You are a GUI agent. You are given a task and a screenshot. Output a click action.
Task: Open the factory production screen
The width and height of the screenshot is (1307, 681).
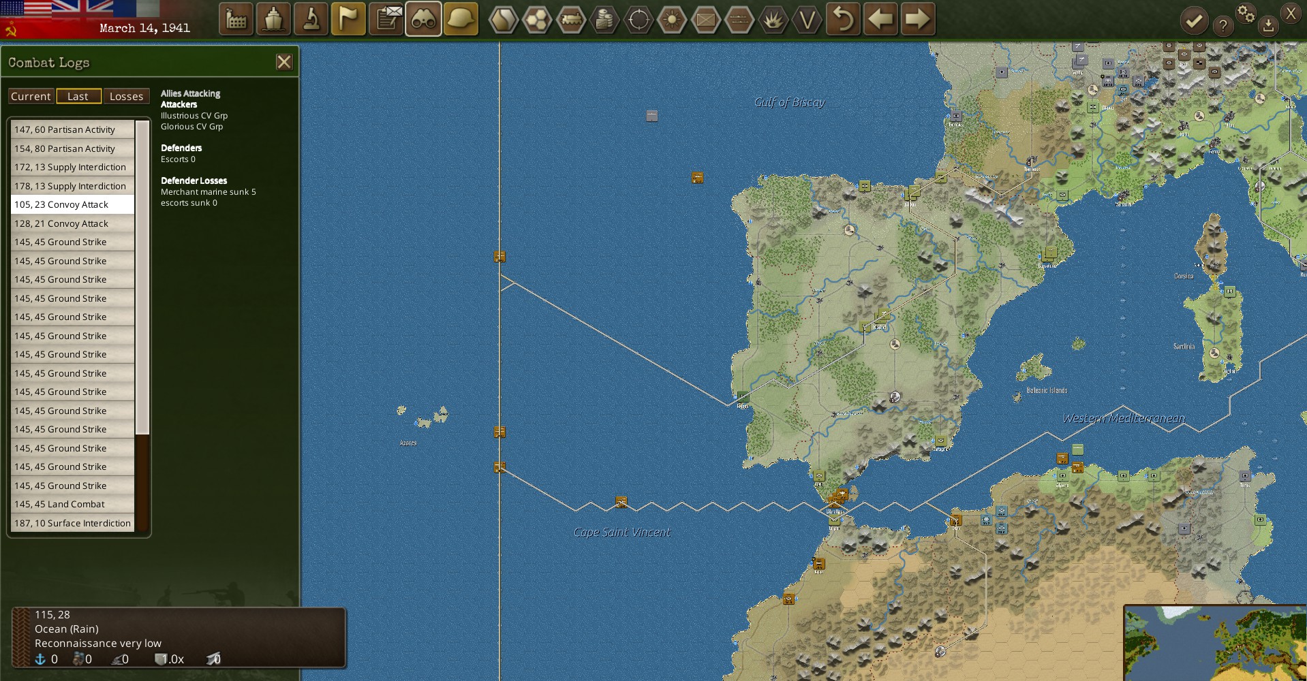pyautogui.click(x=236, y=19)
